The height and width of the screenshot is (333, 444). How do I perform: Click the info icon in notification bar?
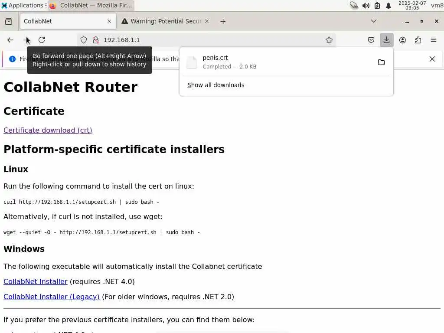pyautogui.click(x=12, y=59)
